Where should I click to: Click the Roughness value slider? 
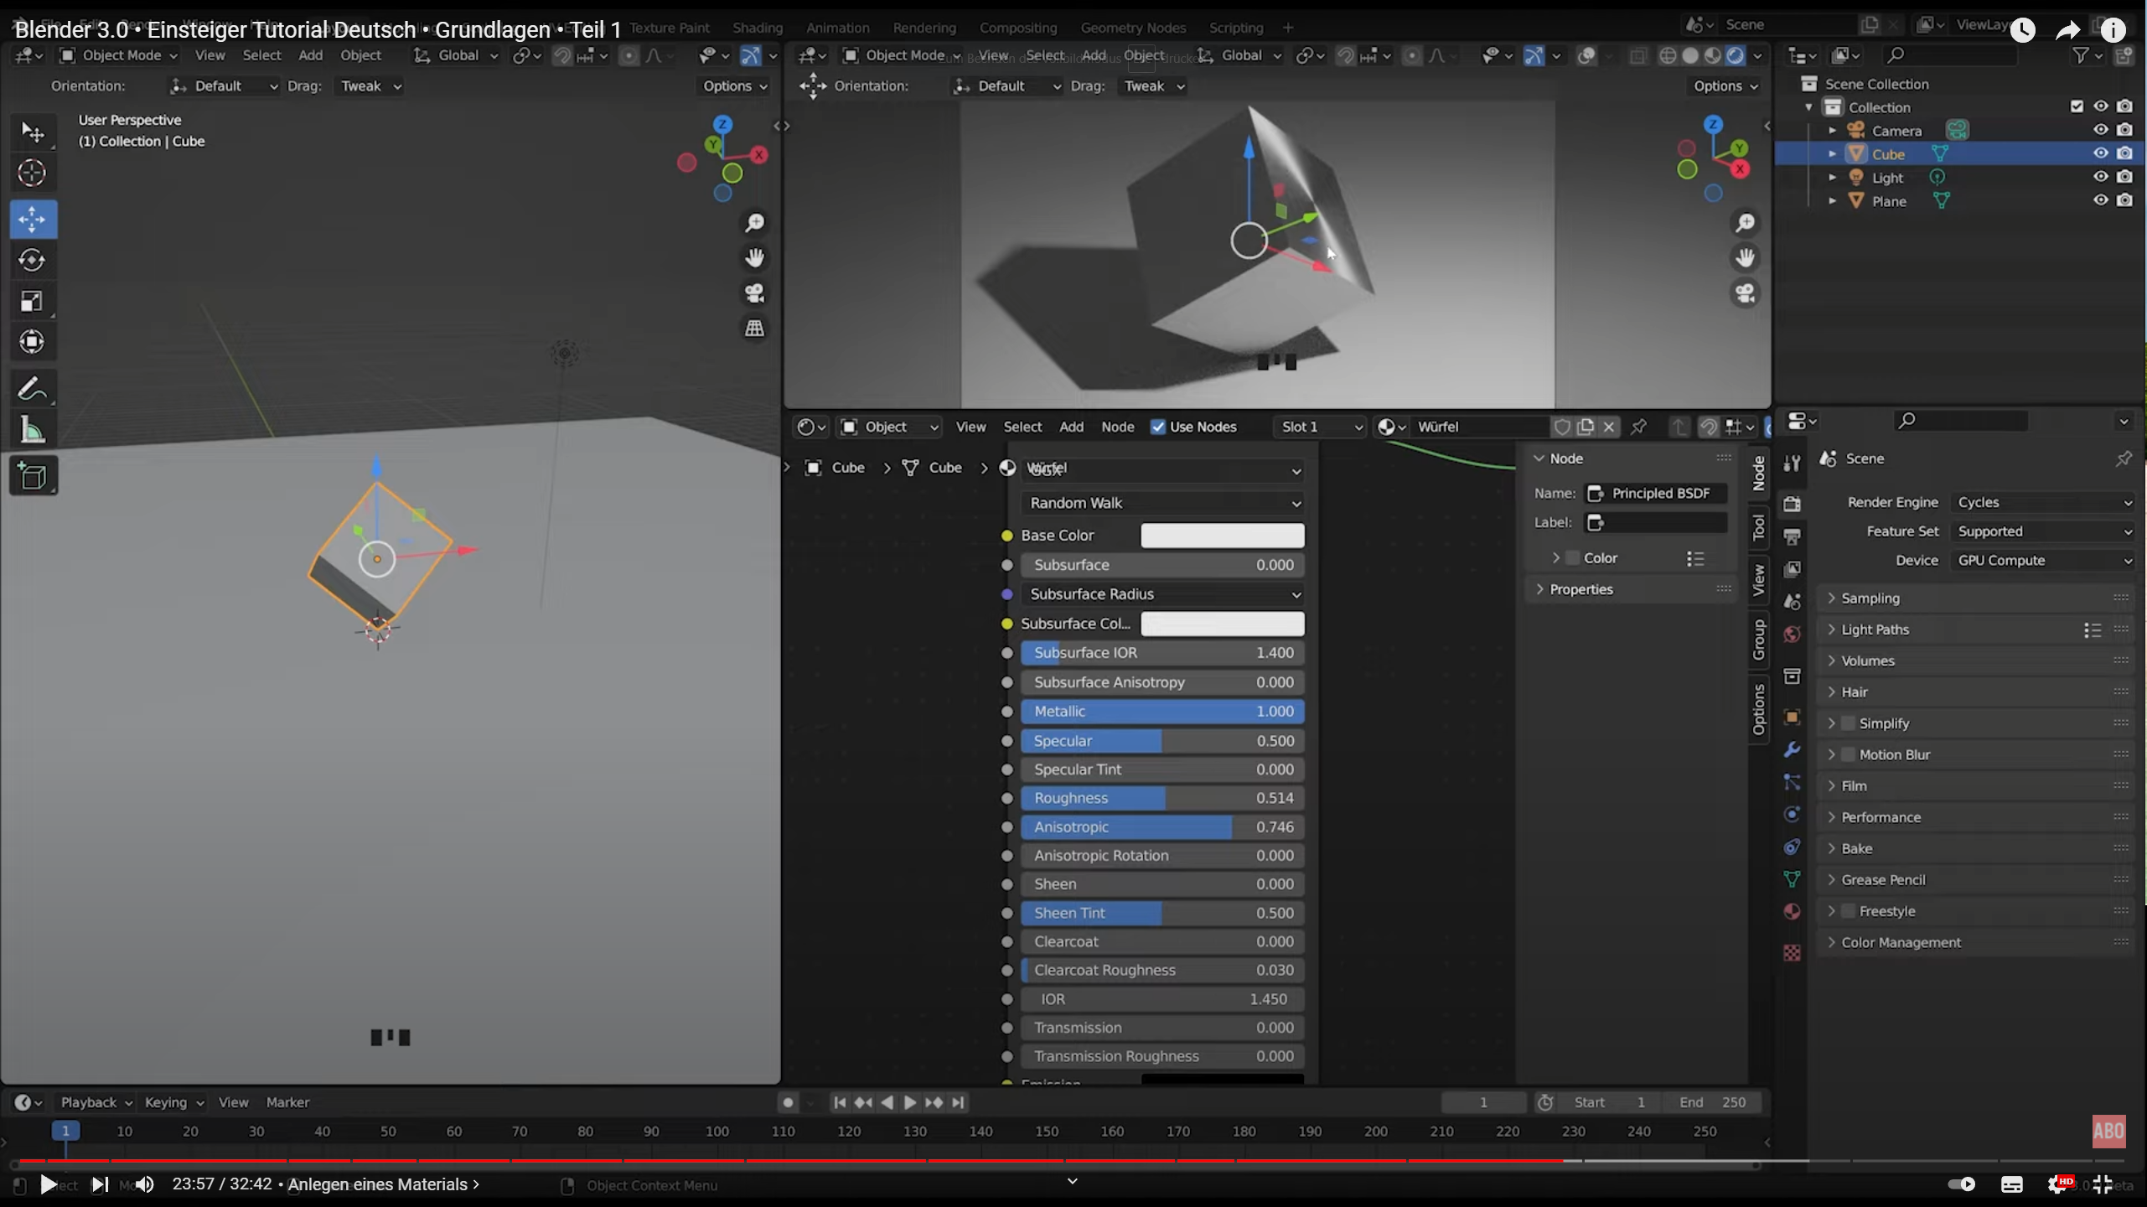pyautogui.click(x=1162, y=798)
